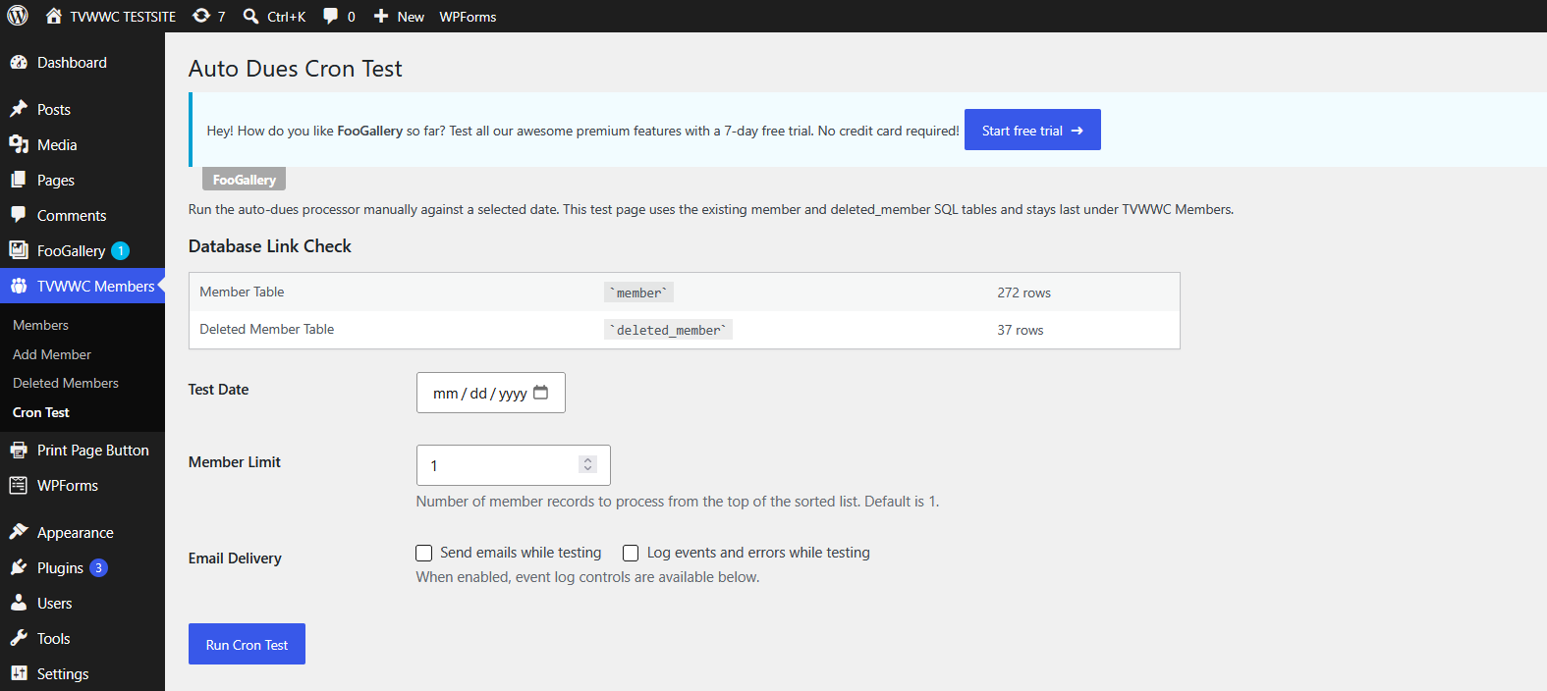1547x691 pixels.
Task: Click the Print Page Button printer icon
Action: coord(19,450)
